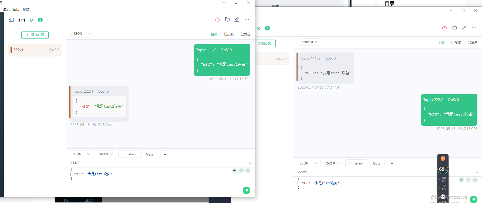The height and width of the screenshot is (203, 482).
Task: Open QoS 0 dropdown in right publish bar
Action: click(333, 163)
